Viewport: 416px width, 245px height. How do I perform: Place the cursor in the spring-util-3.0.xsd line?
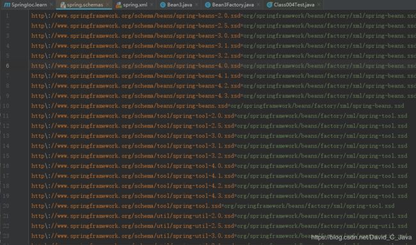pyautogui.click(x=219, y=236)
